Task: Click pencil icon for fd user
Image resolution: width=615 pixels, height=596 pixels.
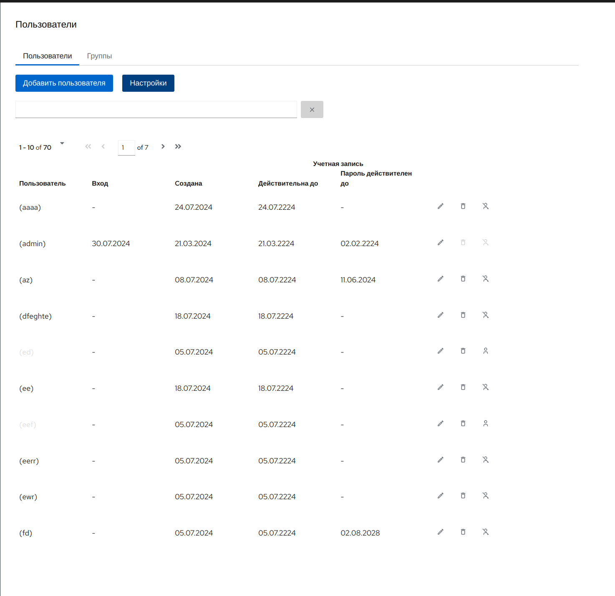Action: pos(440,532)
